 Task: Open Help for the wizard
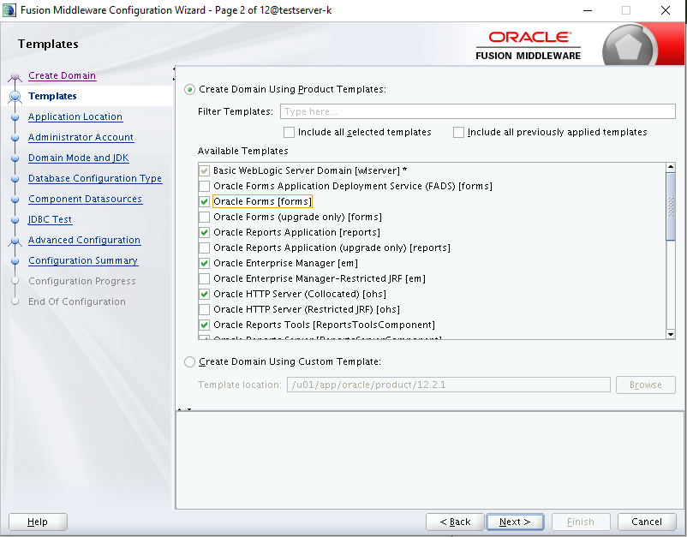click(38, 522)
